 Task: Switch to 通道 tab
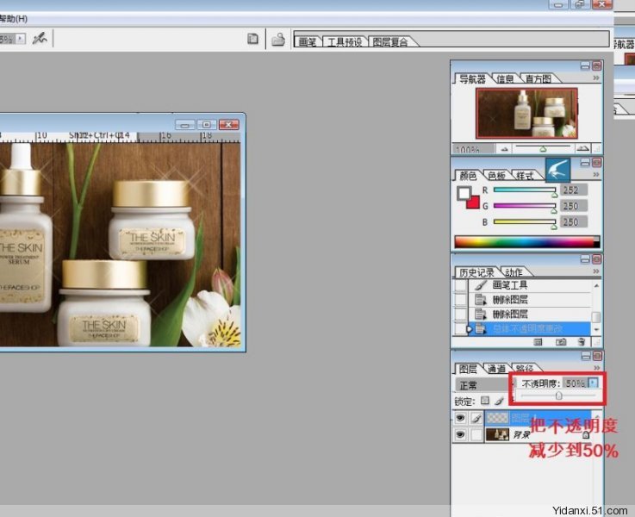click(496, 369)
